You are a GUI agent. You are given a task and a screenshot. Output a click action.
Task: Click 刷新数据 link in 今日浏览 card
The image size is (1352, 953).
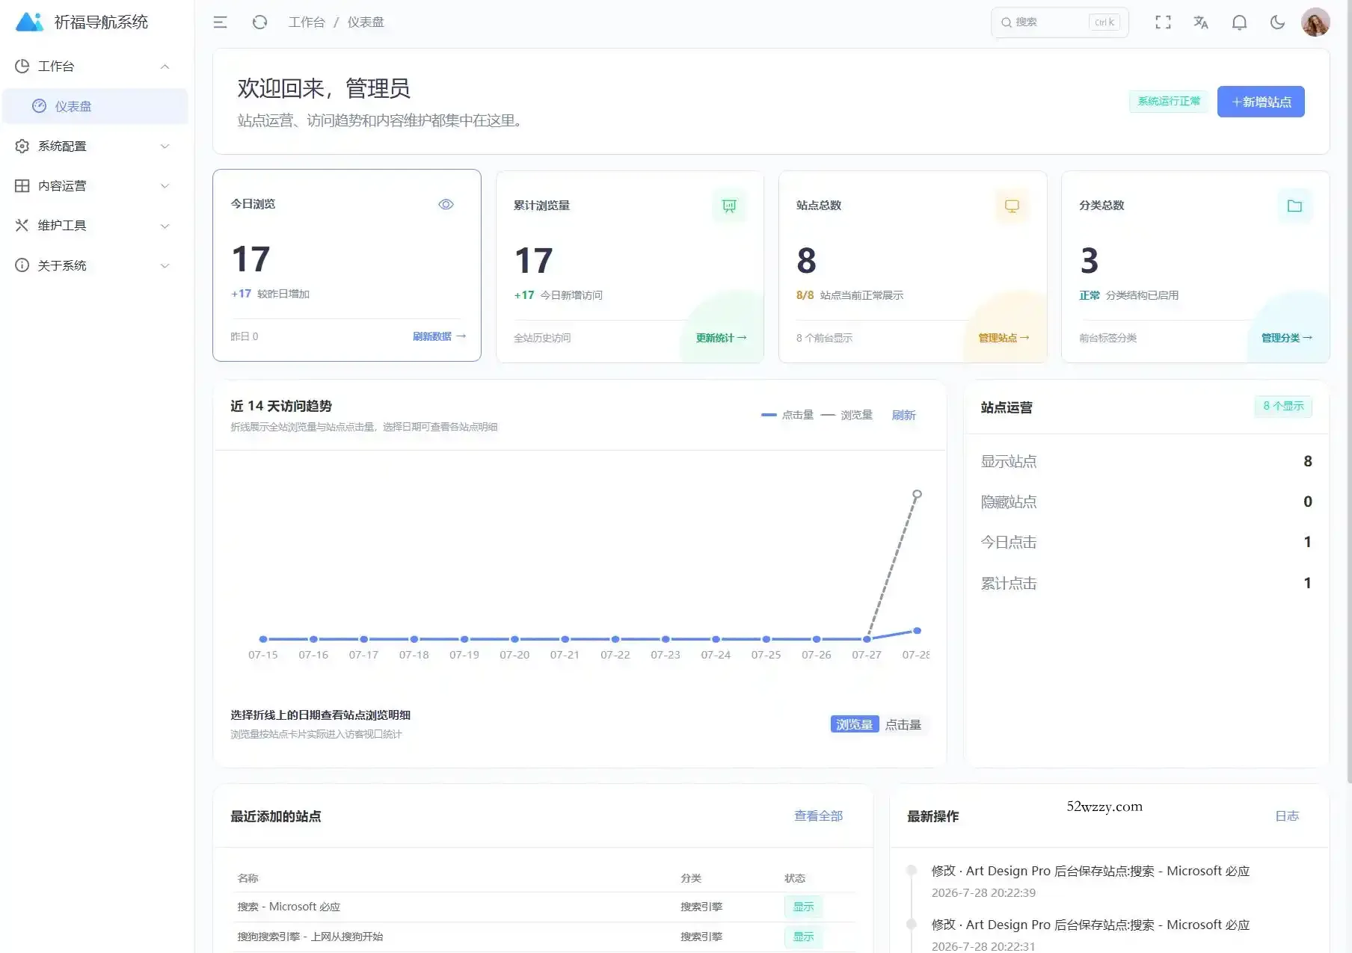click(x=439, y=336)
